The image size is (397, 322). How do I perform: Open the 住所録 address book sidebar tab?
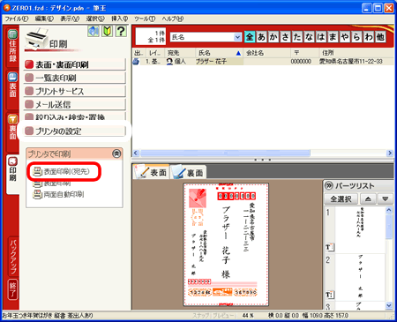12,47
